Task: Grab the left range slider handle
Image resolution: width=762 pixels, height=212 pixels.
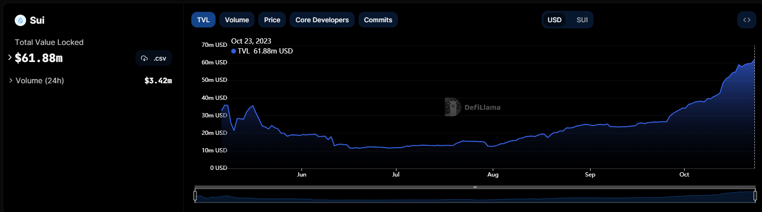Action: pos(195,195)
